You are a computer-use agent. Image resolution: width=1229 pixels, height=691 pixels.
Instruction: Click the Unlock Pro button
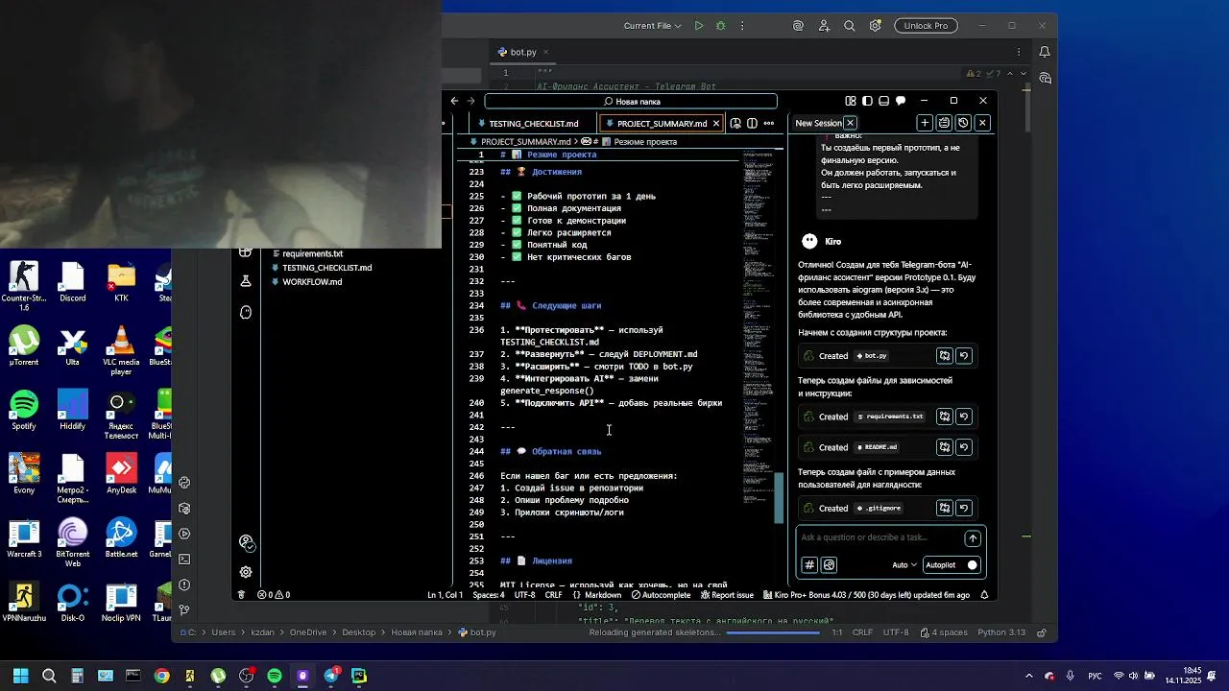[927, 26]
